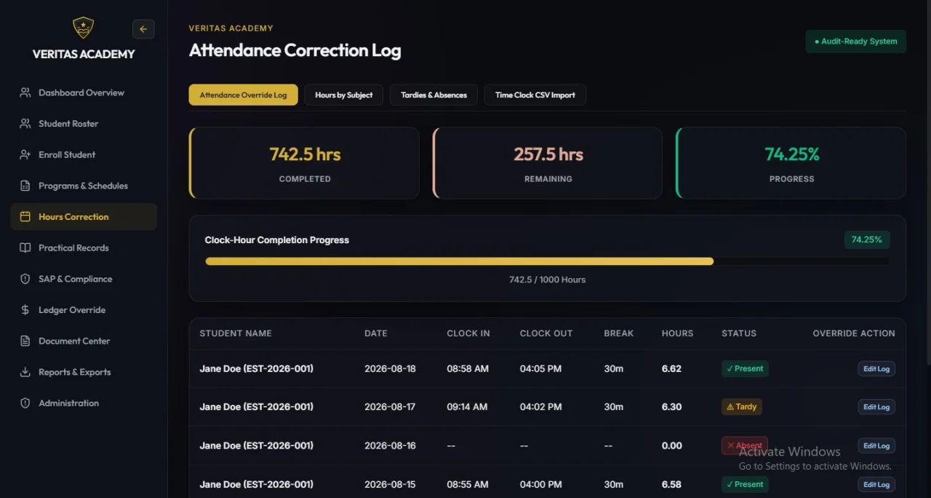Click the Reports & Exports download icon
931x498 pixels.
coord(25,372)
